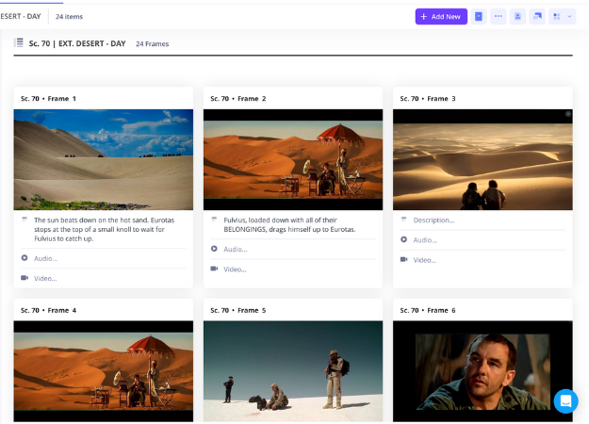Click video camera icon in Frame 3
The width and height of the screenshot is (589, 424).
[x=403, y=260]
